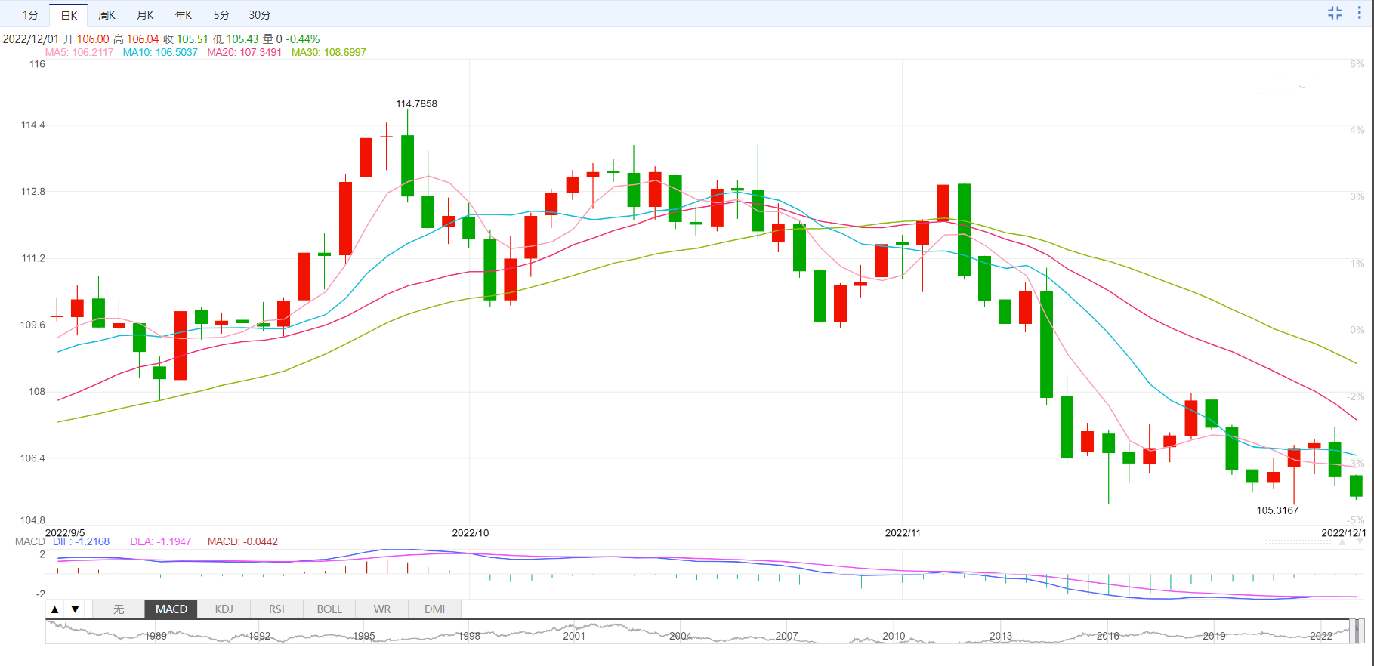Click the DIF: -1.2168 value

81,541
